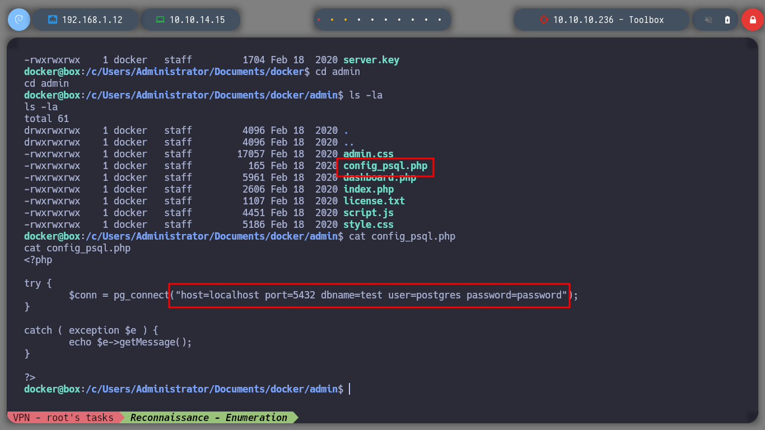The image size is (765, 430).
Task: Click the "catch ( exception $e ) {" line
Action: pyautogui.click(x=91, y=330)
